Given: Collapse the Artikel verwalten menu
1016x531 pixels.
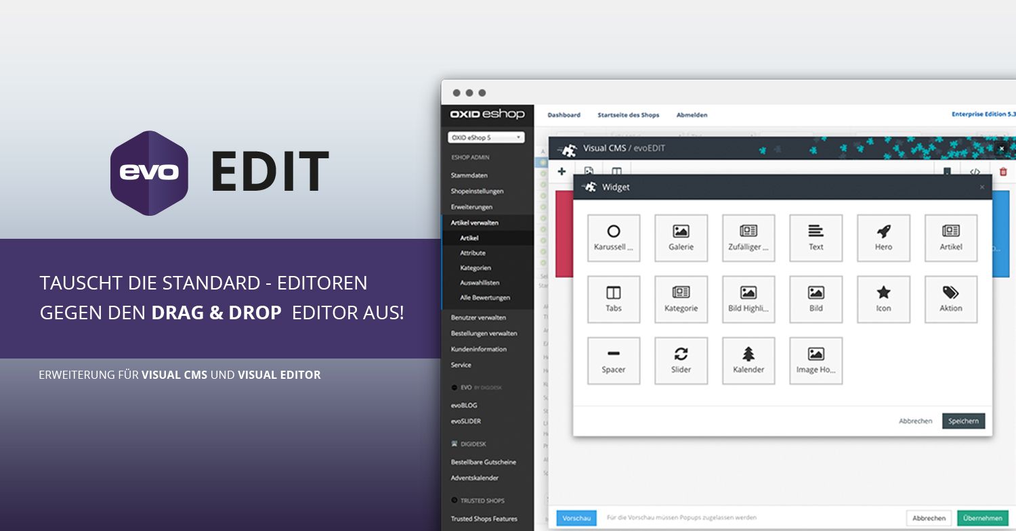Looking at the screenshot, I should (475, 223).
